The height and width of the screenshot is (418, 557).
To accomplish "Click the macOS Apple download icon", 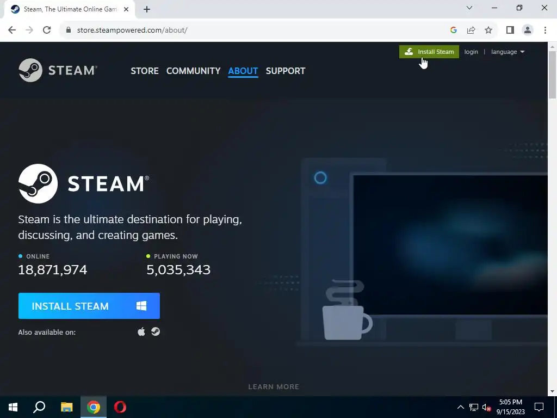I will (141, 331).
